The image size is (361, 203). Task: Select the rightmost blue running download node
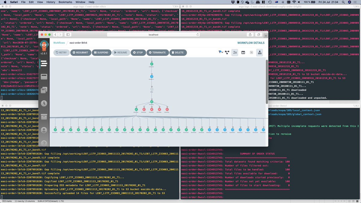pos(263,130)
